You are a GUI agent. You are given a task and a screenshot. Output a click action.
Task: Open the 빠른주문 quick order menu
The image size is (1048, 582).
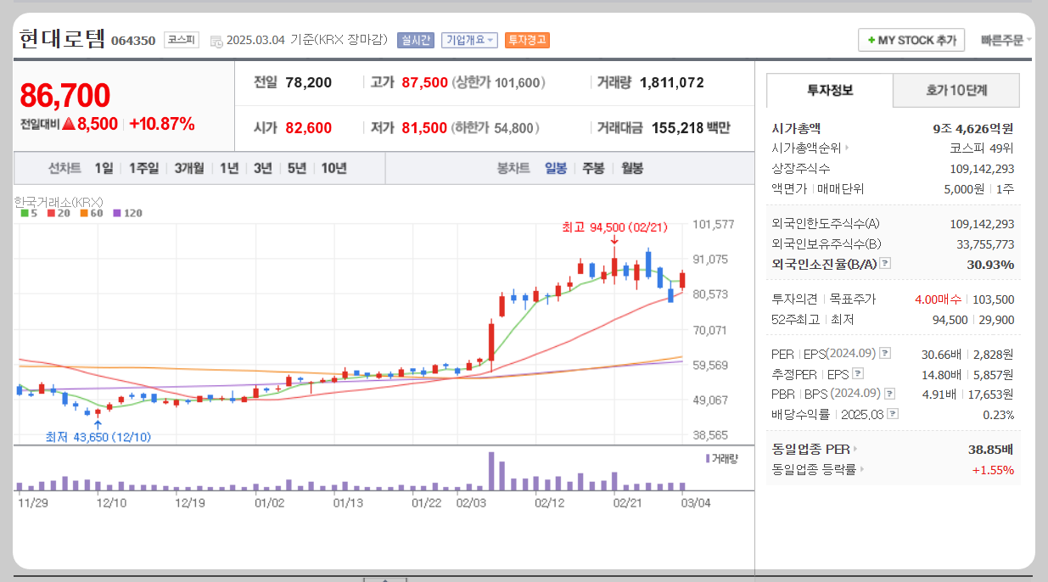pos(1001,40)
